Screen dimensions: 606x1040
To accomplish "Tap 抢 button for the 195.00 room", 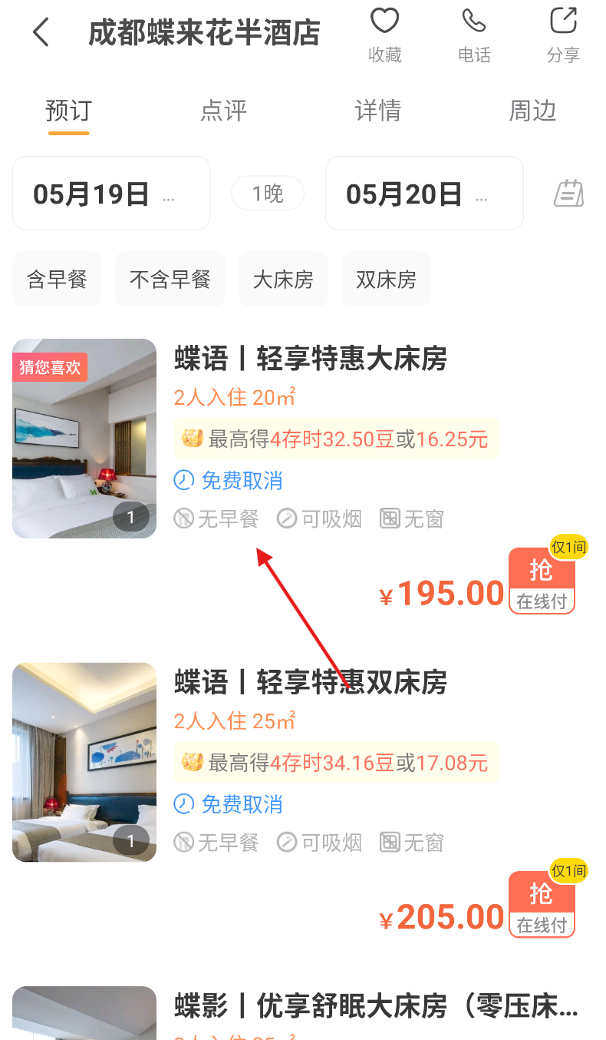I will pos(542,581).
